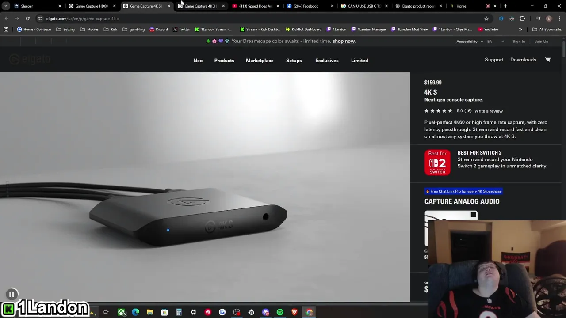Viewport: 566px width, 318px height.
Task: Pause the product video
Action: click(x=11, y=294)
